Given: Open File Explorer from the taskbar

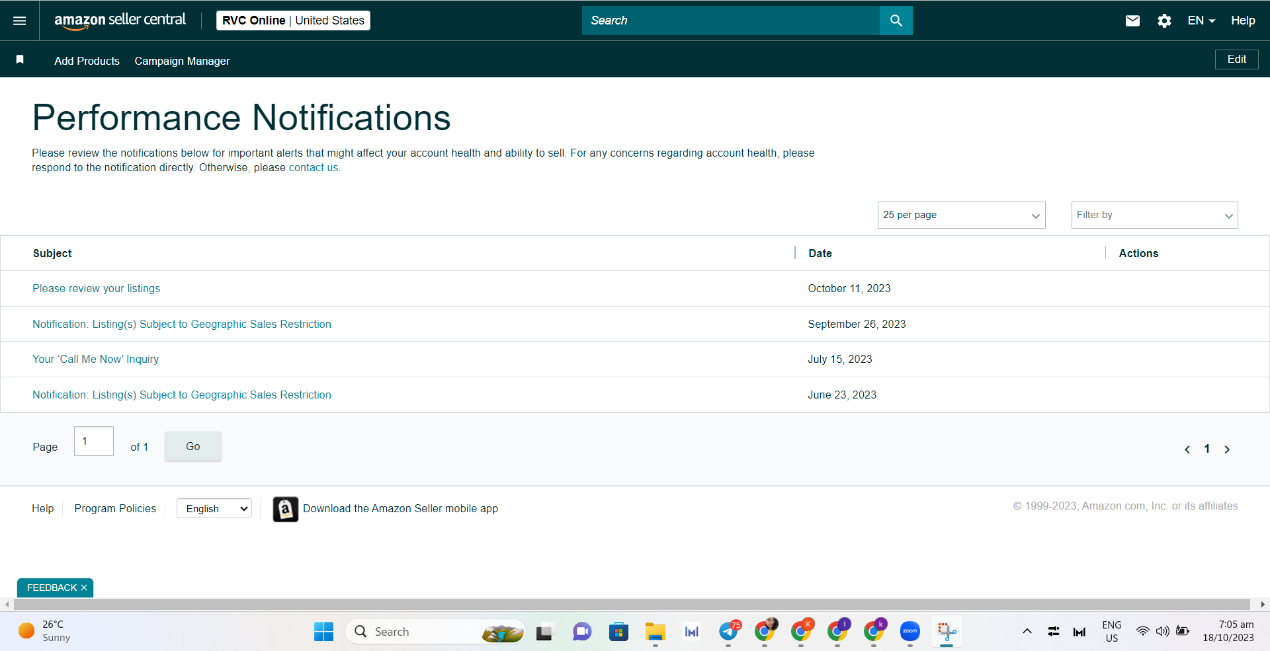Looking at the screenshot, I should pos(655,632).
